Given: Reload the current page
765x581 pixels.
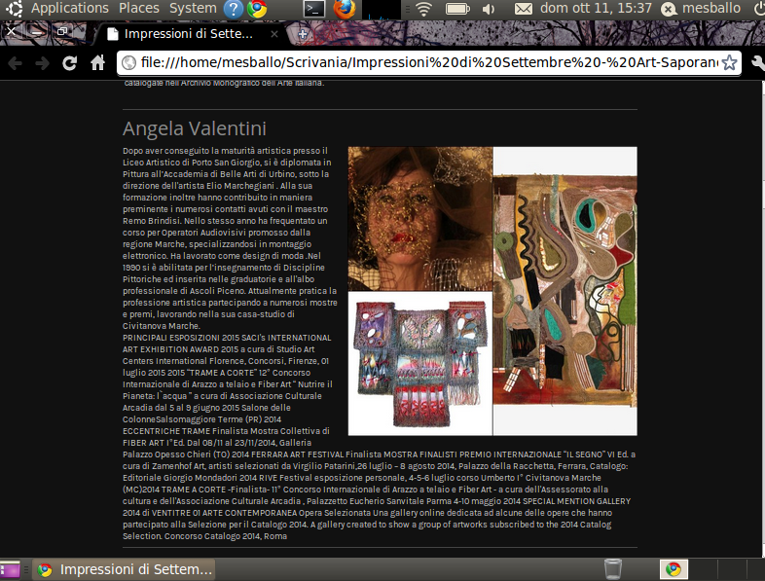Looking at the screenshot, I should pyautogui.click(x=69, y=63).
